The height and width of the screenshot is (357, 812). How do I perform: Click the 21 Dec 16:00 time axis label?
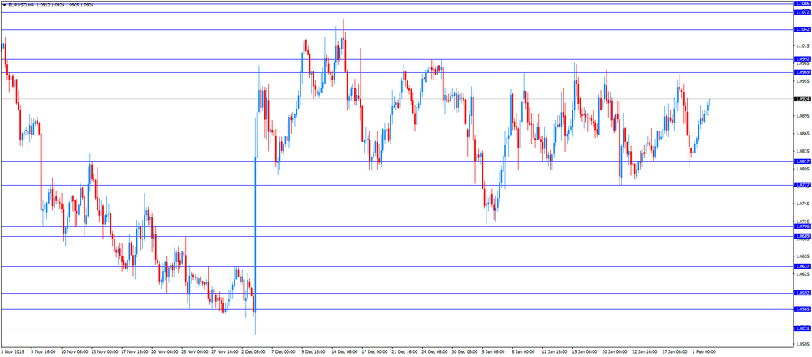(x=404, y=351)
